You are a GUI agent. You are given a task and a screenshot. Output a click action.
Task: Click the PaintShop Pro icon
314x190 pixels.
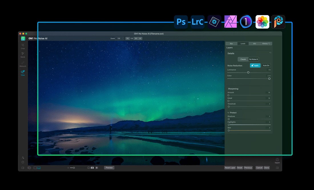(278, 22)
